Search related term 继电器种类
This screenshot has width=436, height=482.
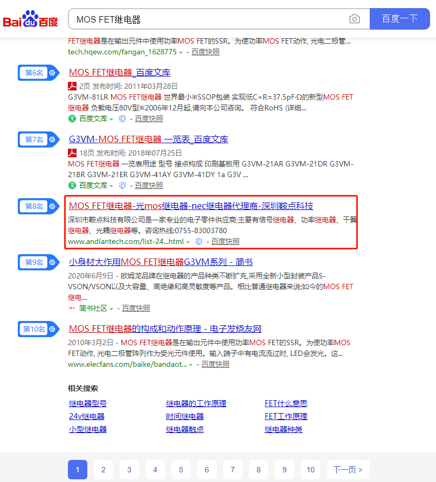[x=283, y=429]
